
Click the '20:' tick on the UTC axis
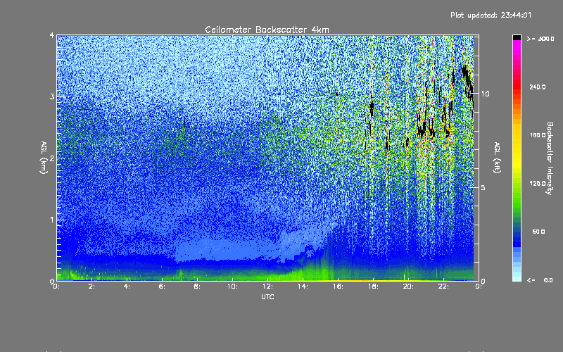[408, 287]
